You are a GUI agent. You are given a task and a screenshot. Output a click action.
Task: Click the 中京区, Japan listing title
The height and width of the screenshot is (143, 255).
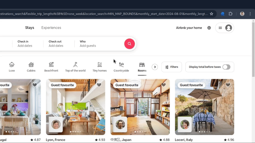coord(121,140)
